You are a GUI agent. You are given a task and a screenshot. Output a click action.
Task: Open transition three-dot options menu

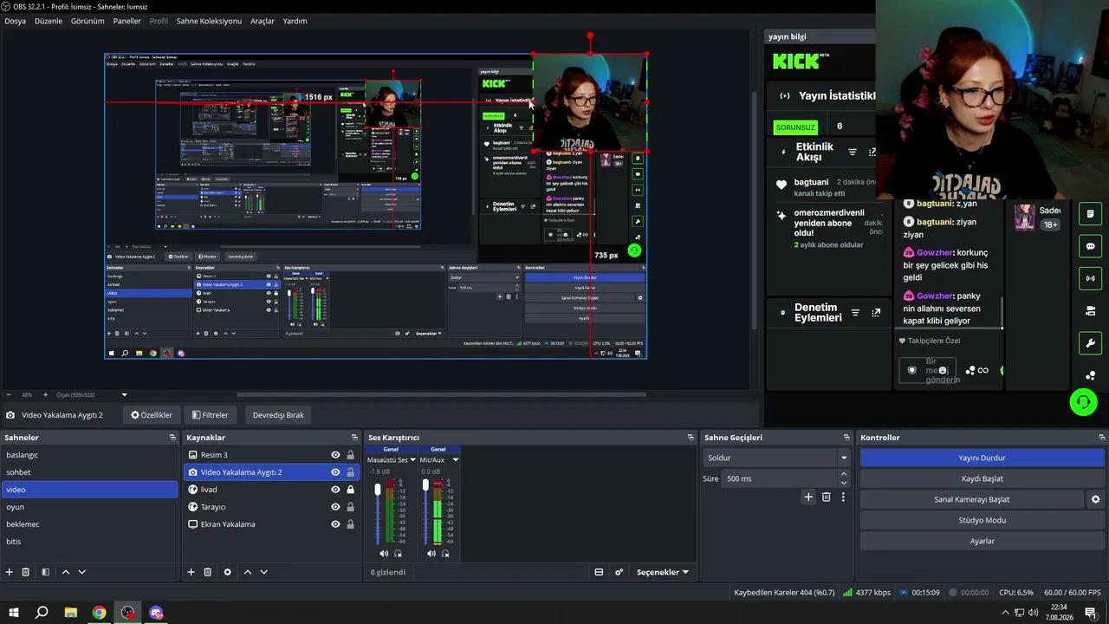coord(843,497)
